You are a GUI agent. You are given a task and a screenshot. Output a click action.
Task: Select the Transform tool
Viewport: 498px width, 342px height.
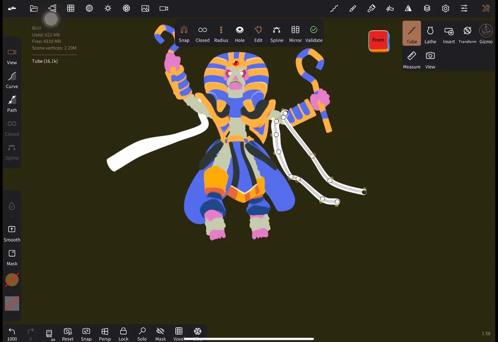(x=467, y=35)
